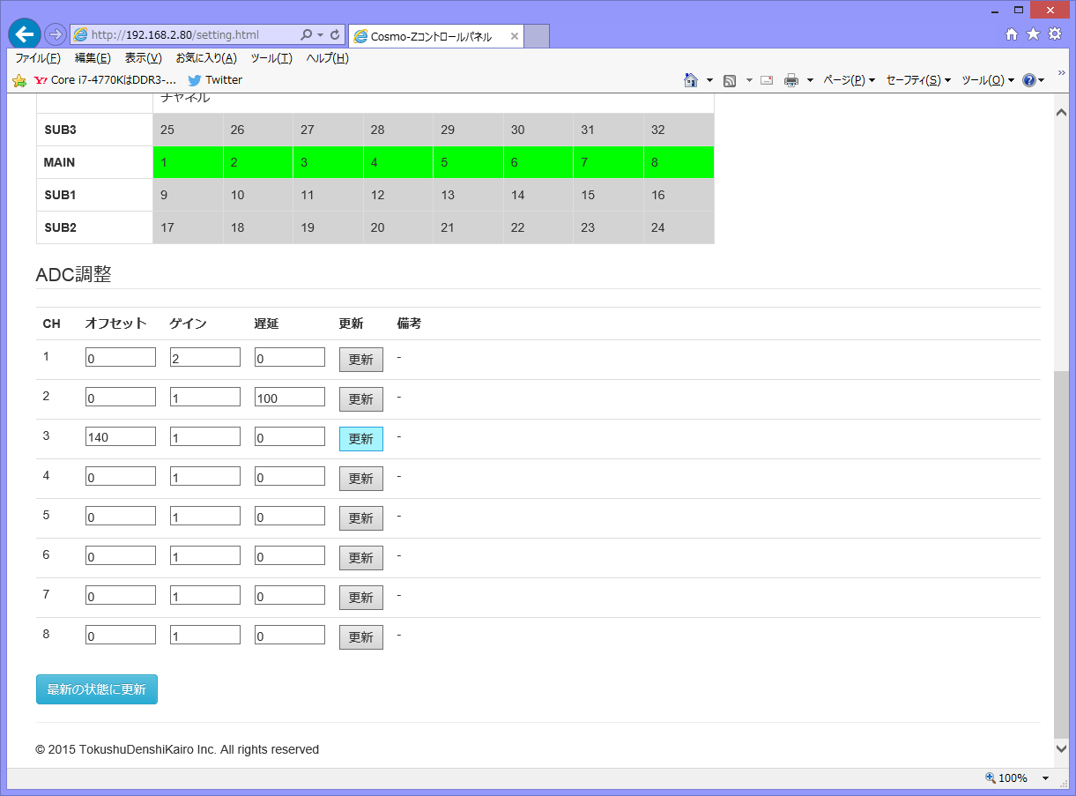Open the Twitter bookmark in favorites bar
The height and width of the screenshot is (796, 1076).
click(x=215, y=80)
